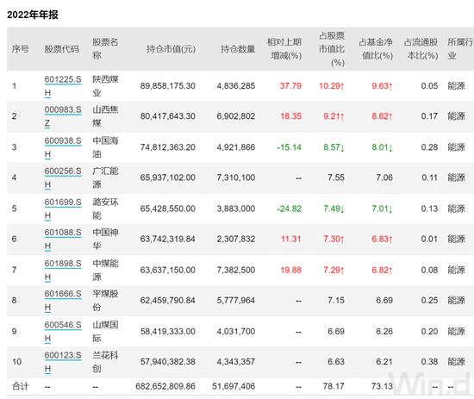The height and width of the screenshot is (399, 474).
Task: Select stock name 中煤能源
Action: (x=105, y=270)
